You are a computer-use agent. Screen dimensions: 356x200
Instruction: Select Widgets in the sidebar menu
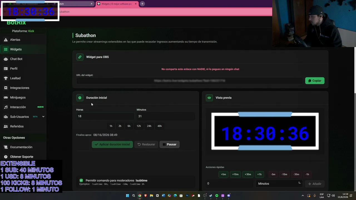[23, 49]
